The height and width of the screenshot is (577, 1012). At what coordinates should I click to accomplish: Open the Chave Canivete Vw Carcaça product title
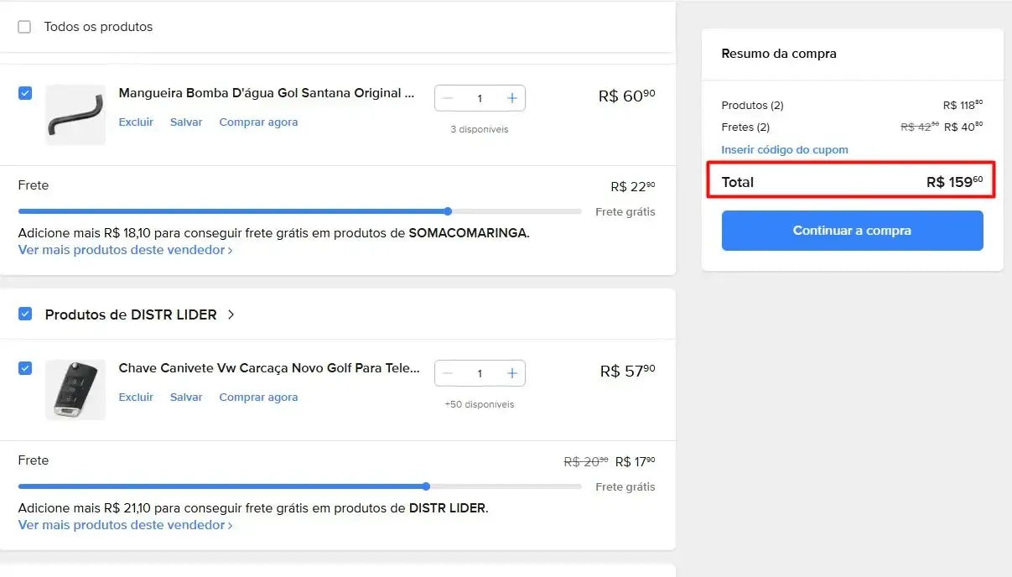point(268,368)
